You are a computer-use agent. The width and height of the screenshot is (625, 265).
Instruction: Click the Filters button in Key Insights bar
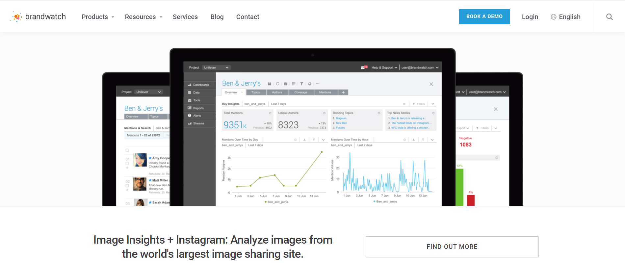[x=418, y=104]
